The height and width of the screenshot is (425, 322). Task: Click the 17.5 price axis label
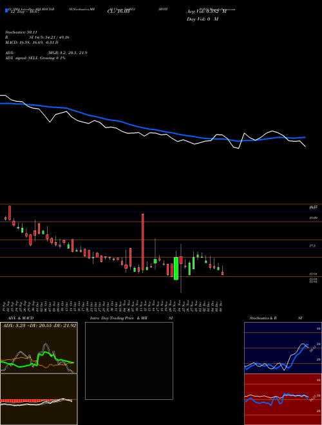[312, 246]
